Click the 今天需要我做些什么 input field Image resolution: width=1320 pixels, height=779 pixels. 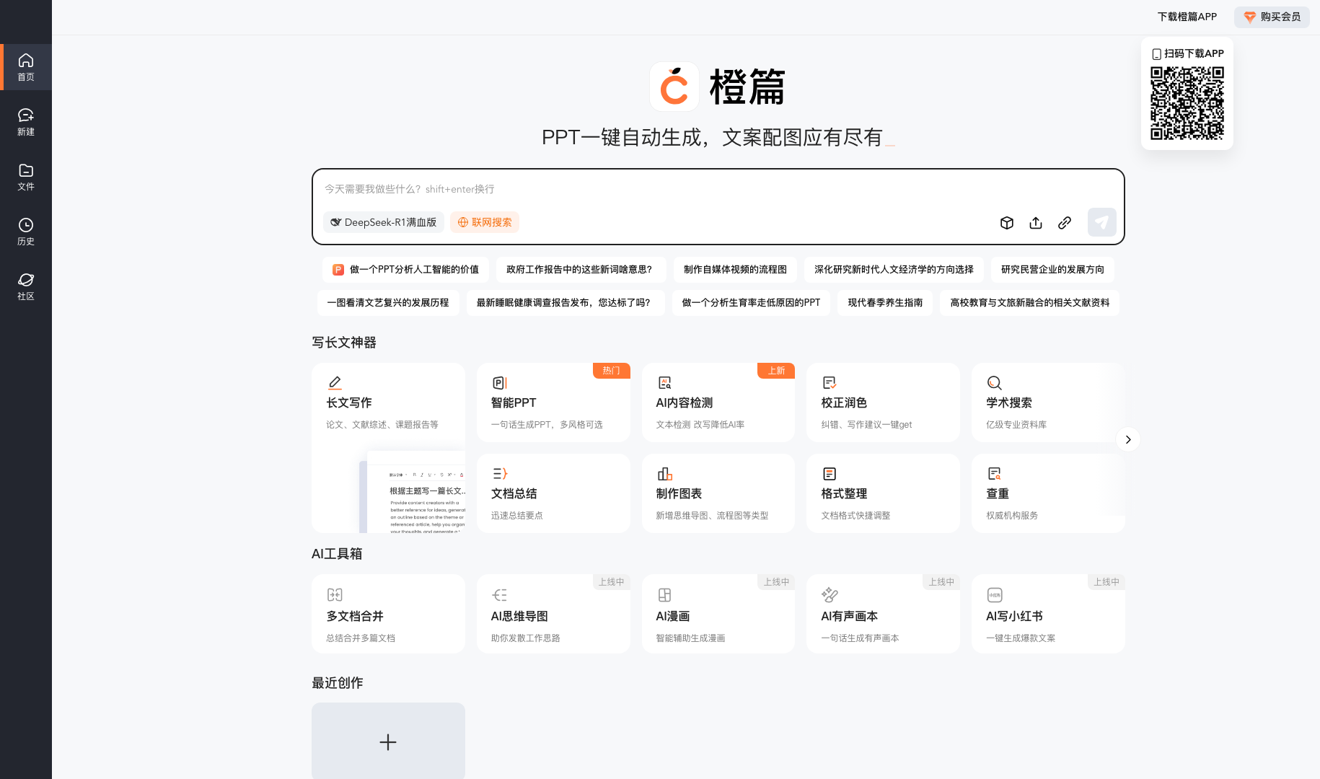pos(718,189)
